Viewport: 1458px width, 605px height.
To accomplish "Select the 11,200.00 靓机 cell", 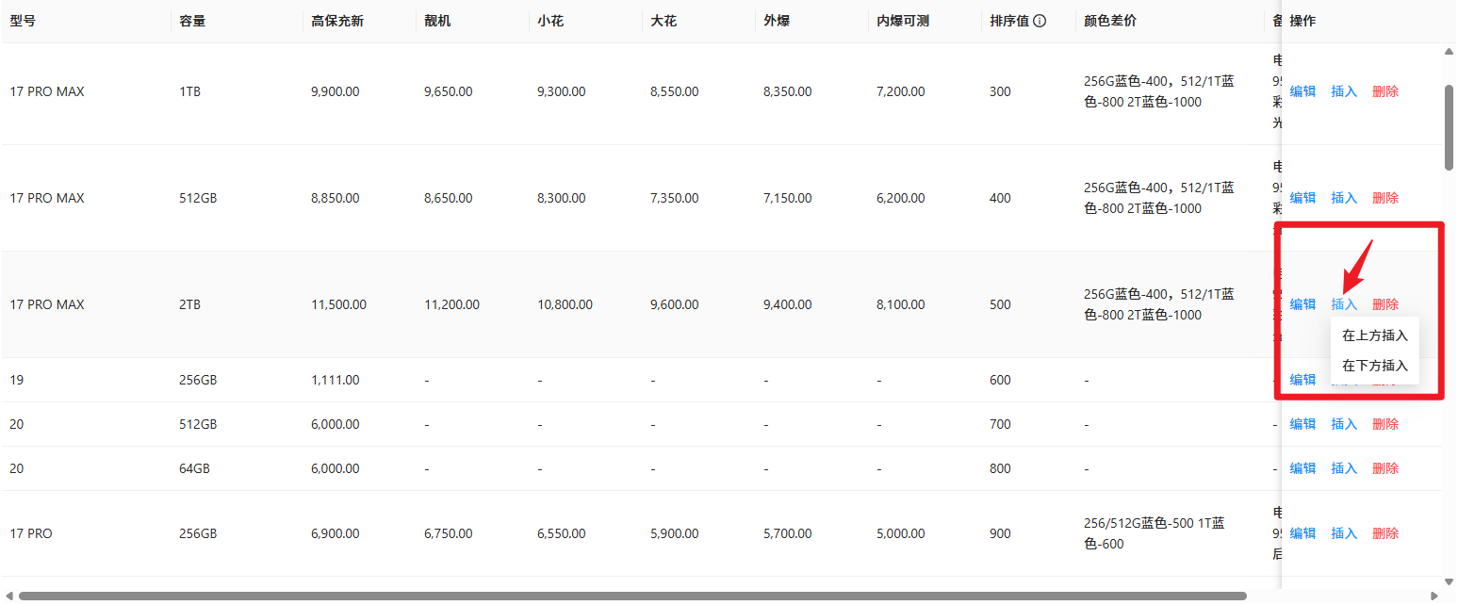I will pos(452,304).
